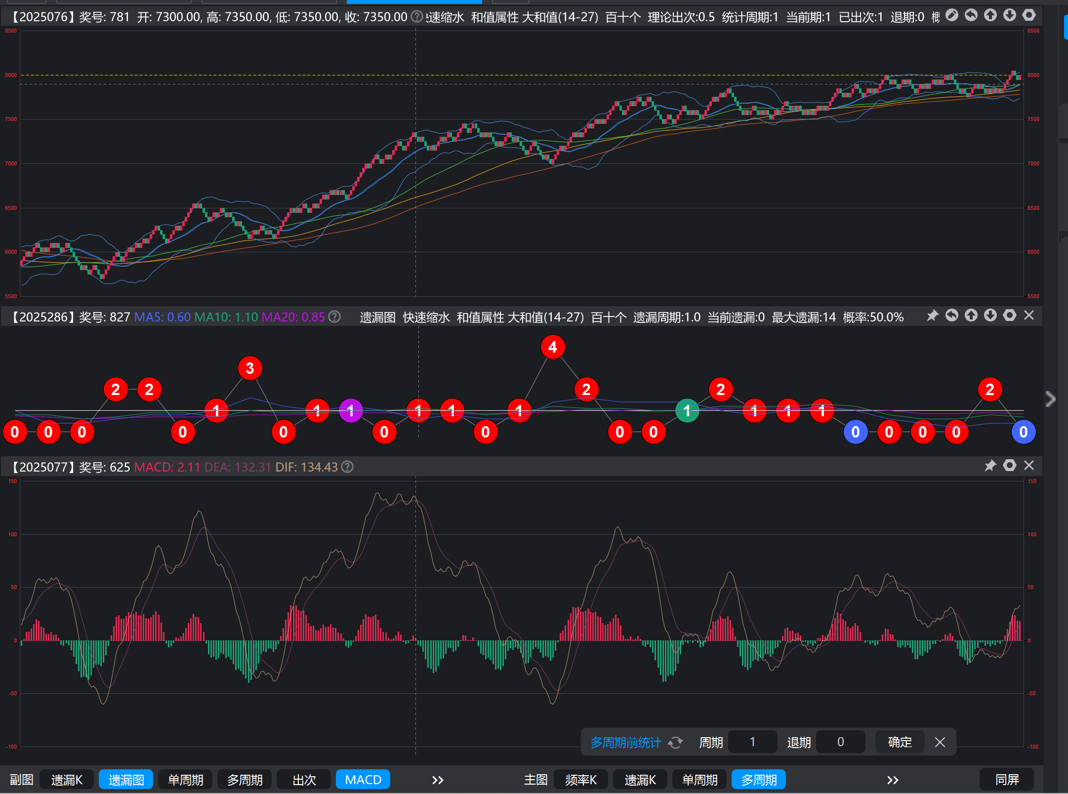Click the 同屏 button
The height and width of the screenshot is (794, 1068).
pos(1007,780)
